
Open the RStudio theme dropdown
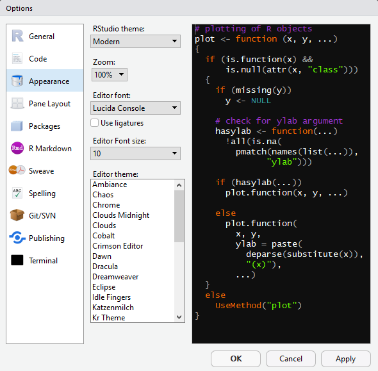135,41
